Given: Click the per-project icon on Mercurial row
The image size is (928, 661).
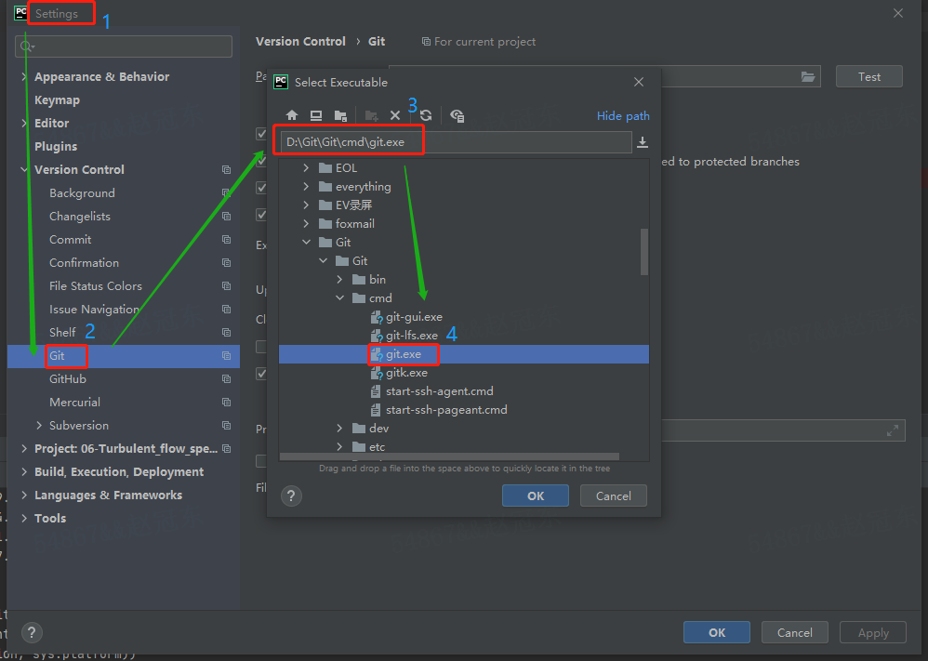Looking at the screenshot, I should [x=226, y=403].
